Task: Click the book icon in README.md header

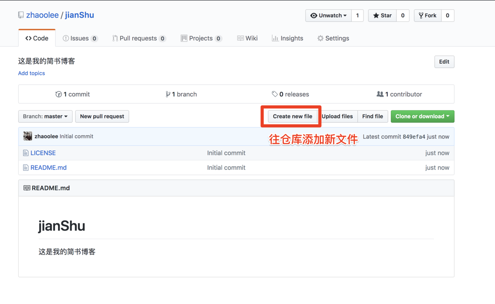Action: pos(27,188)
